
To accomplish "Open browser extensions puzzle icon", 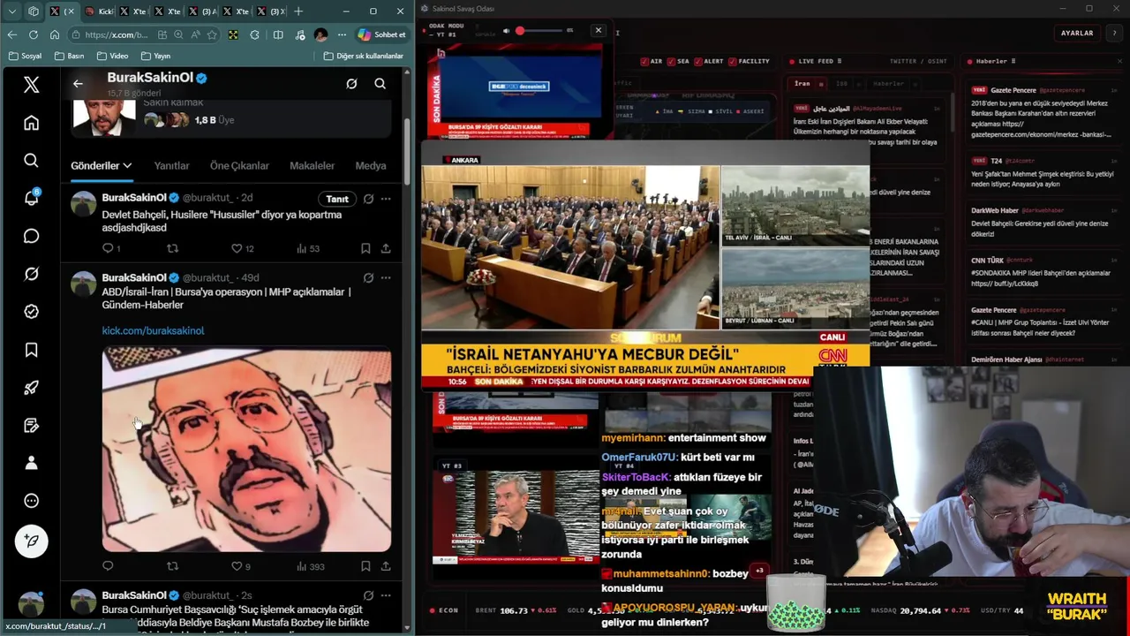I will coord(255,34).
